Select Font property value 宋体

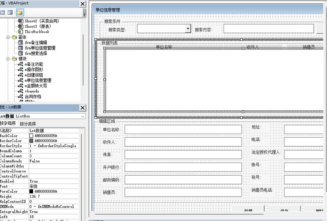click(x=54, y=186)
